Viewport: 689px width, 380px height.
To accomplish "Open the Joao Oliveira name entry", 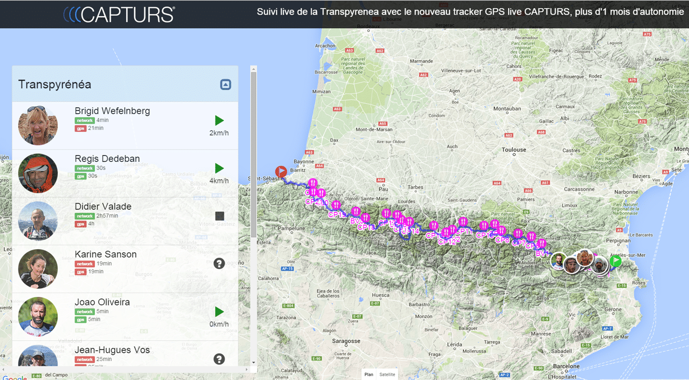I will (102, 302).
